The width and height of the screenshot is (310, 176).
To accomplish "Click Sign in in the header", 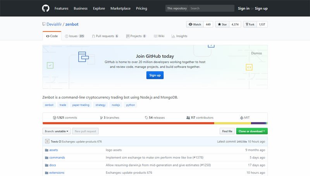I will 244,8.
